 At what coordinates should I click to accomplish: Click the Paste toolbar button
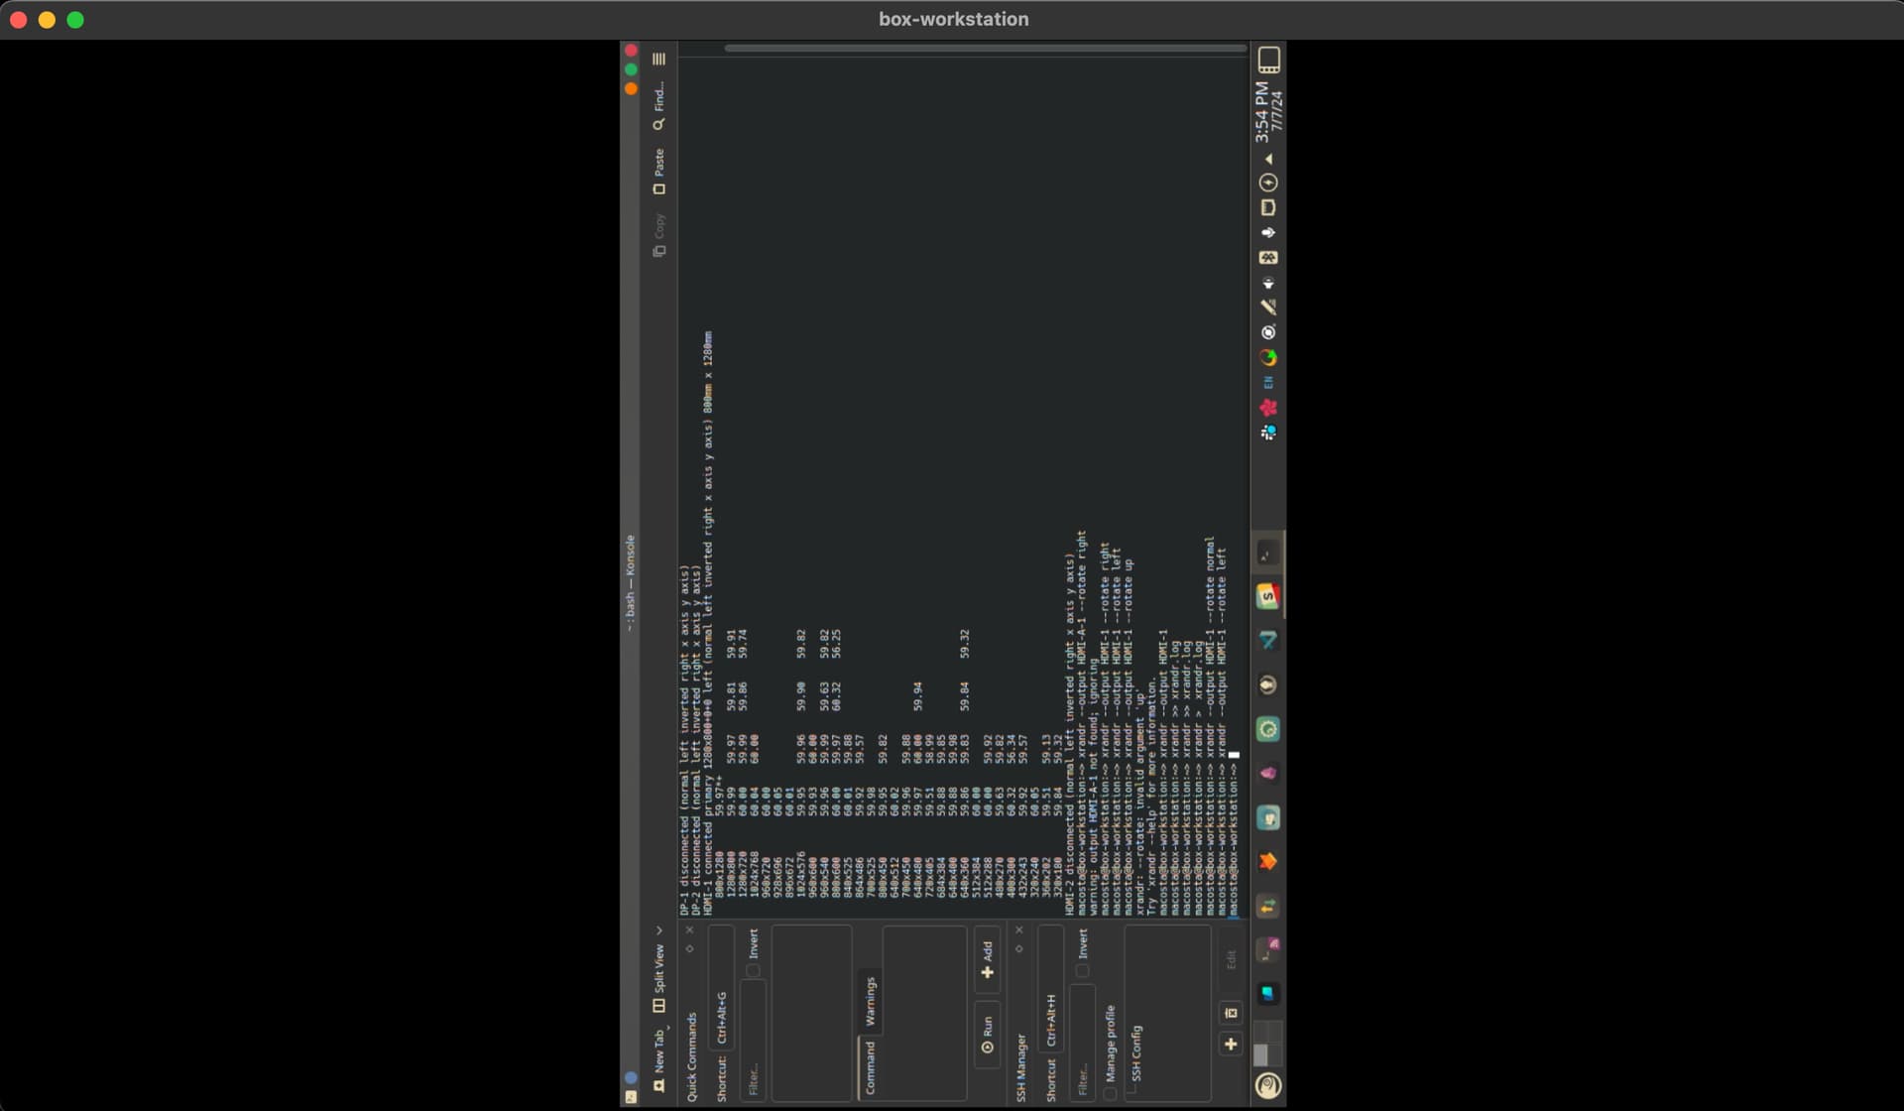[x=658, y=171]
